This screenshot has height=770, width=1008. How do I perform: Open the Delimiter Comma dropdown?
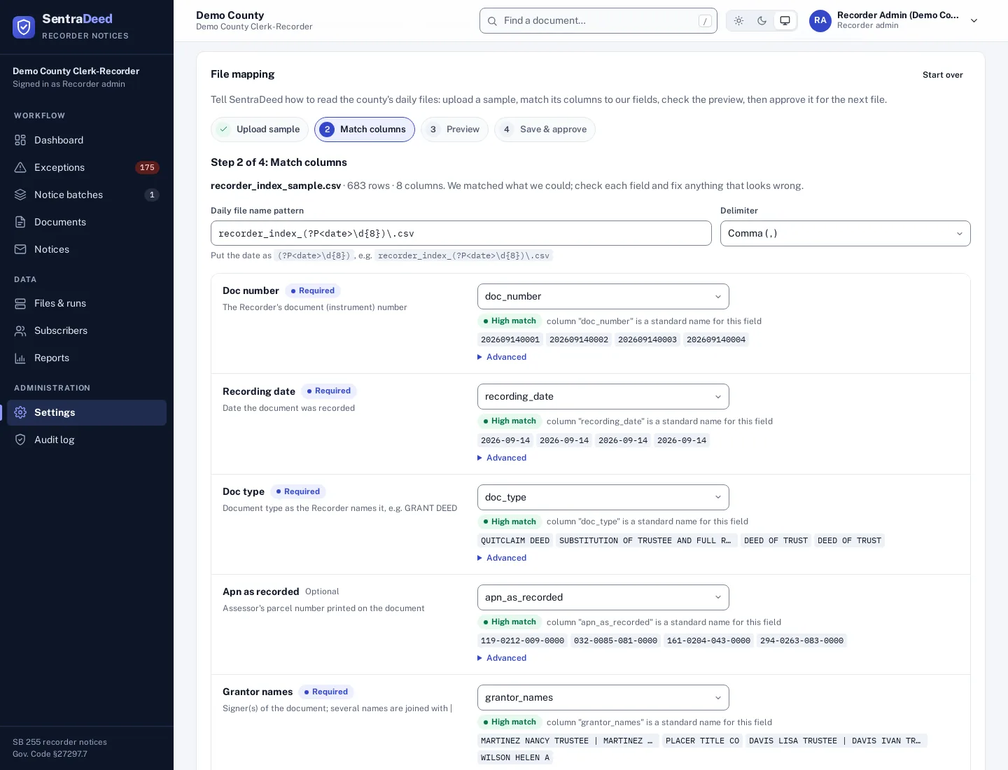[x=846, y=234]
